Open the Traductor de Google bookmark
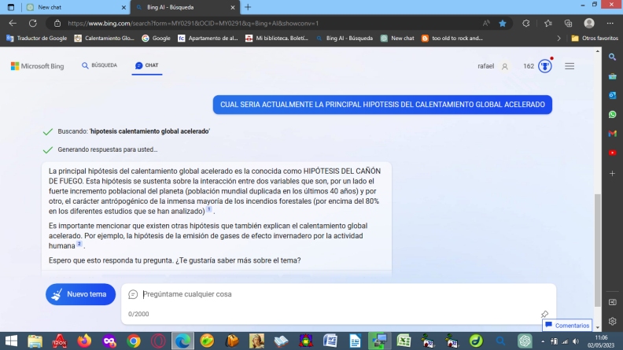 (x=37, y=38)
